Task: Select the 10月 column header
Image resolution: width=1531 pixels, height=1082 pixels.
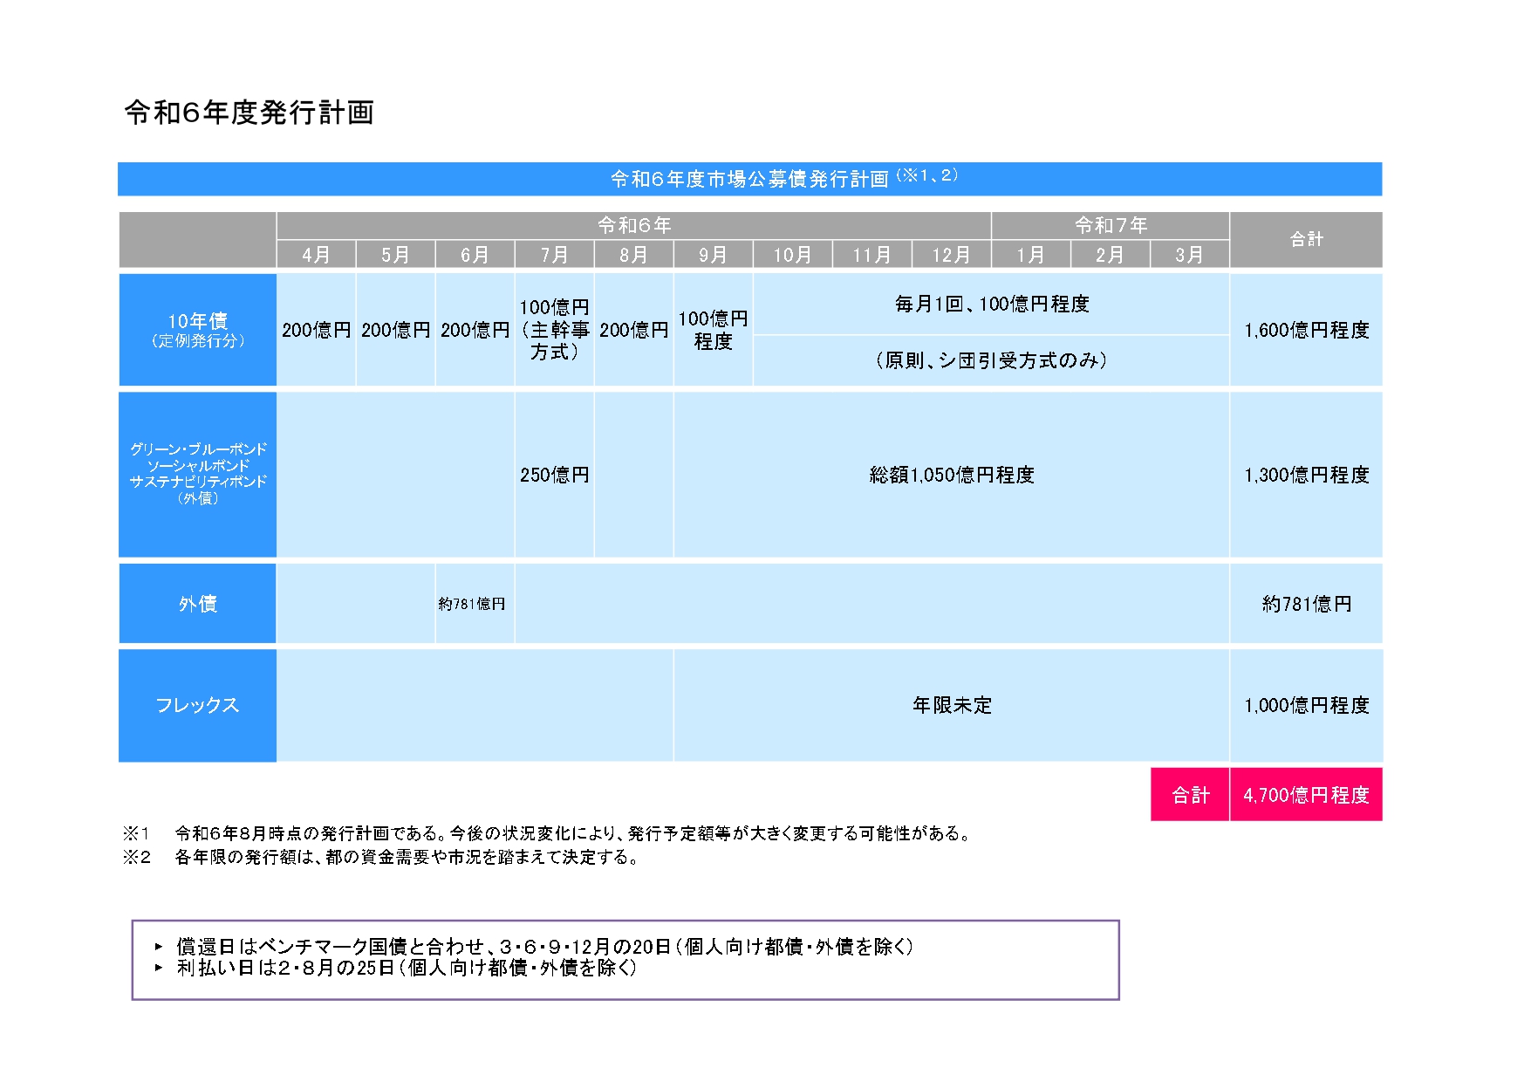Action: point(792,254)
